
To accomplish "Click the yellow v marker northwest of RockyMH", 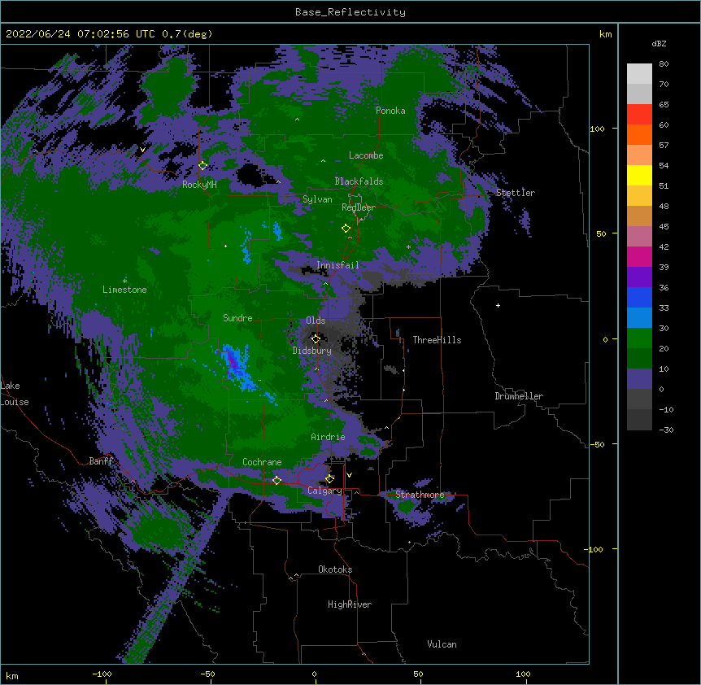I will (142, 150).
